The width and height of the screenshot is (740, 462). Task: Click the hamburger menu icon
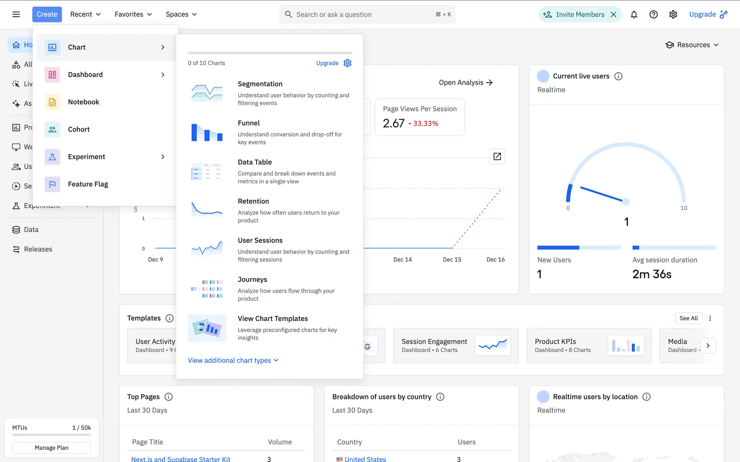pyautogui.click(x=16, y=15)
